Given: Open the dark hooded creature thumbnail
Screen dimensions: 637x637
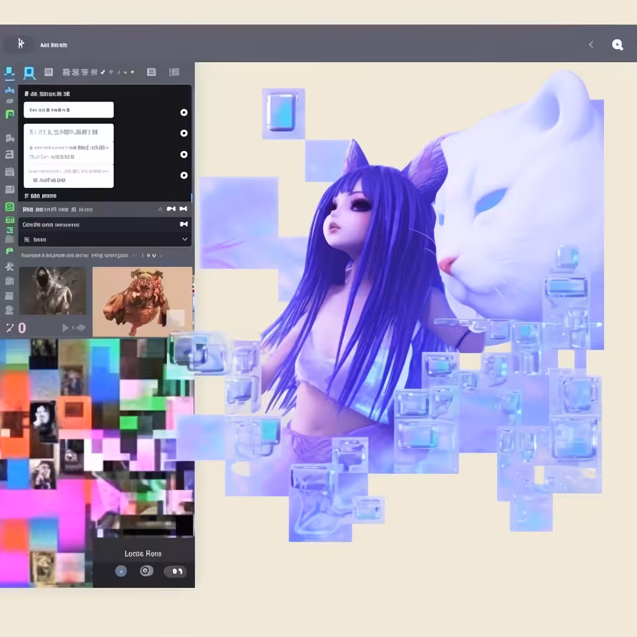Looking at the screenshot, I should pos(53,291).
